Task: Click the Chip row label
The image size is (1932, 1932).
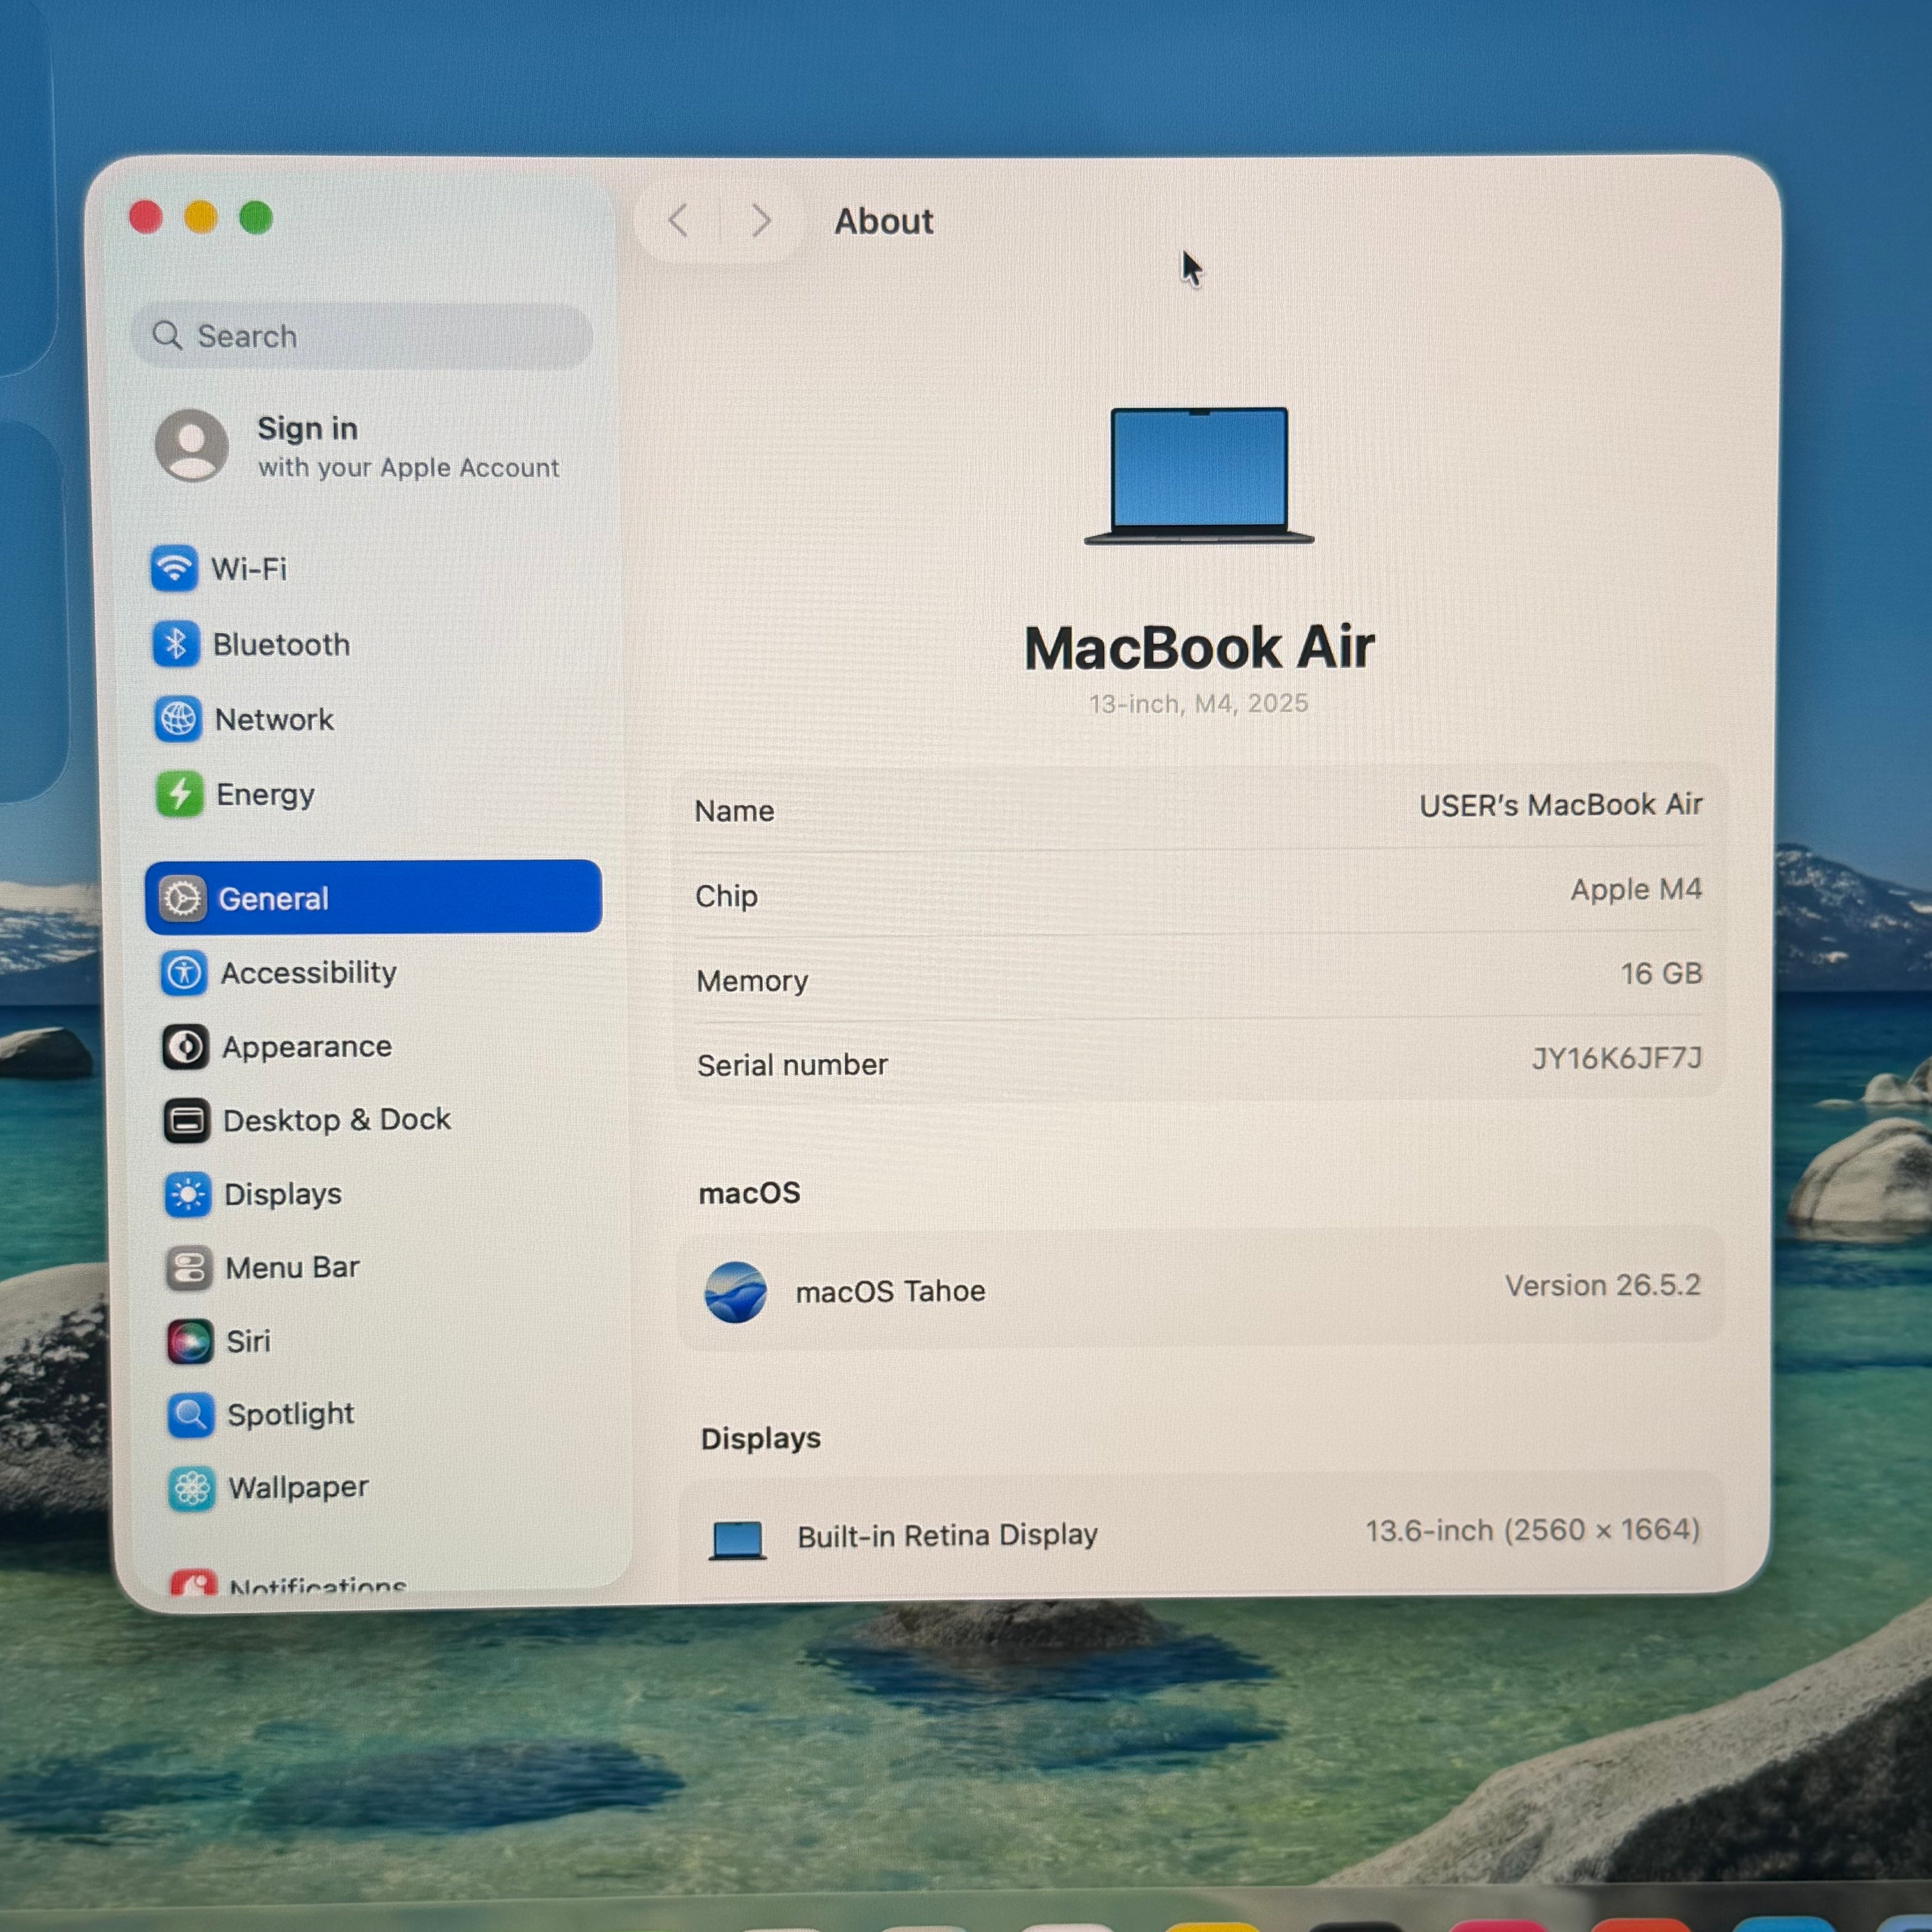Action: point(726,896)
